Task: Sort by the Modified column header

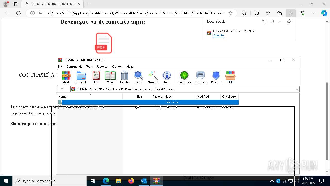Action: (x=208, y=96)
